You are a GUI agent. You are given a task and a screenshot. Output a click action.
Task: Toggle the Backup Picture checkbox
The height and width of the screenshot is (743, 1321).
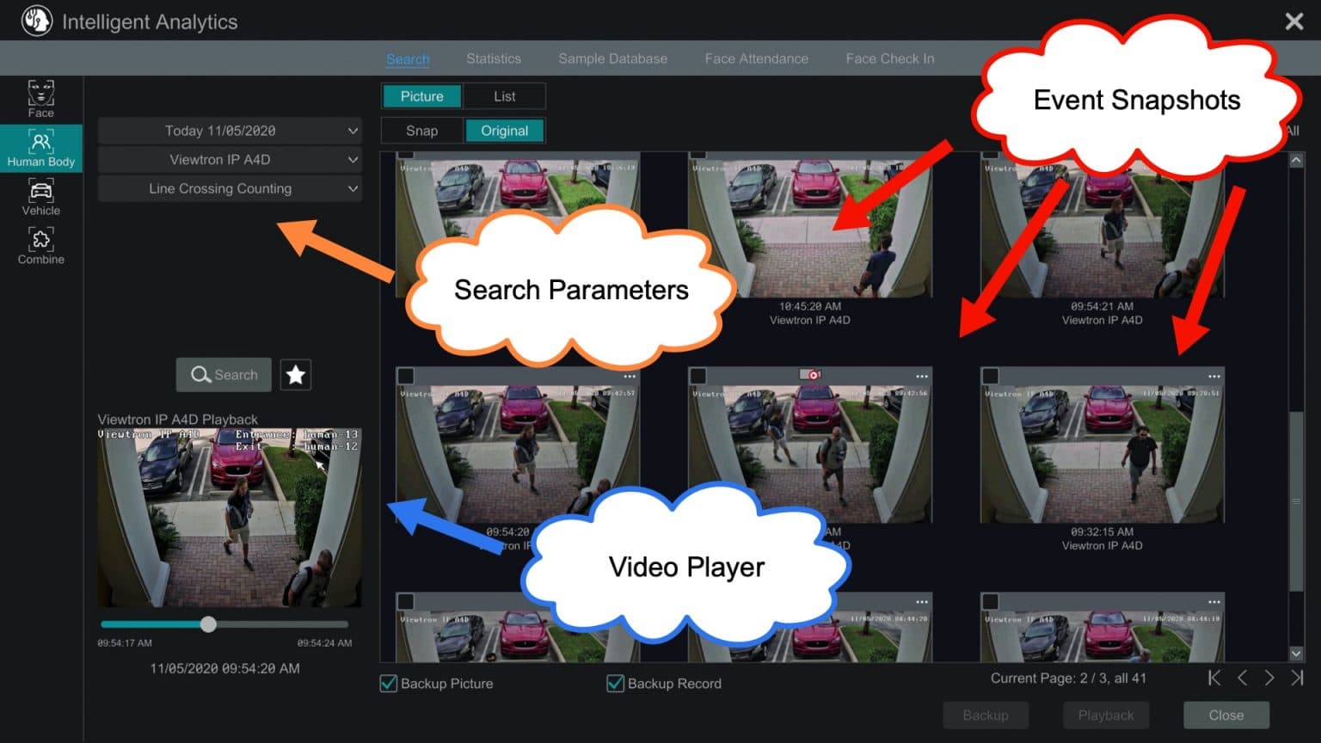389,684
